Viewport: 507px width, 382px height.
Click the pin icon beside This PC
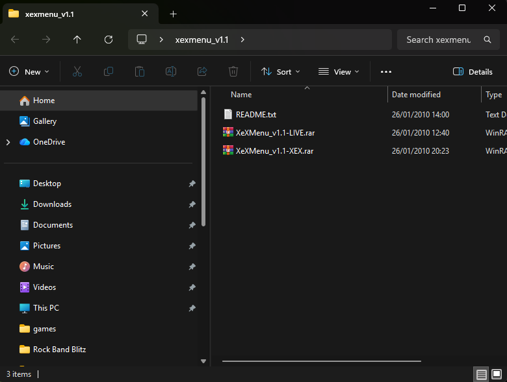[192, 308]
